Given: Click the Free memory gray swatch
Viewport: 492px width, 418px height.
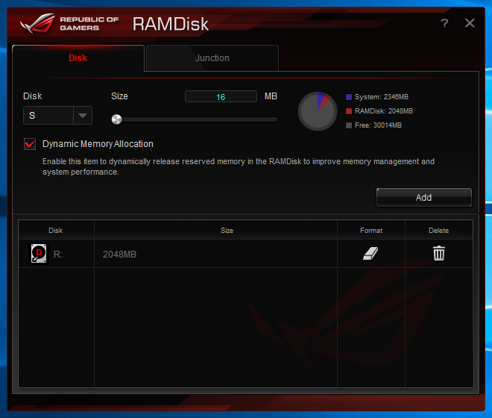Looking at the screenshot, I should 349,125.
